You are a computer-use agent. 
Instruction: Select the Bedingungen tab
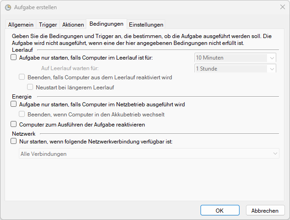pyautogui.click(x=106, y=24)
